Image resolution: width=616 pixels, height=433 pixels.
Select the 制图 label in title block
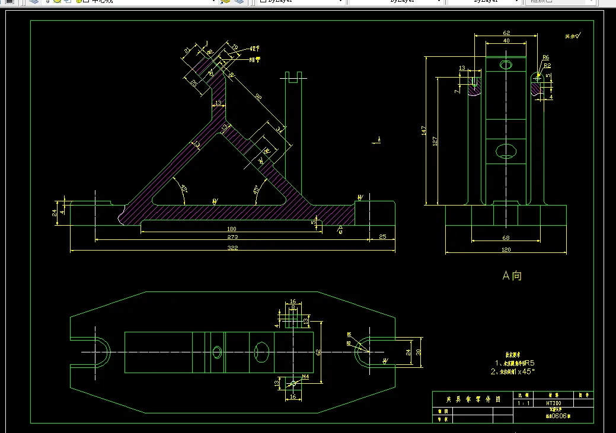(443, 411)
